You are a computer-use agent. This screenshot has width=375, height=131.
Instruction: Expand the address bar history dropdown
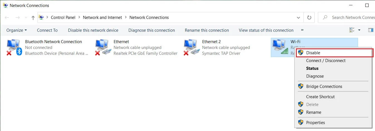(298, 17)
